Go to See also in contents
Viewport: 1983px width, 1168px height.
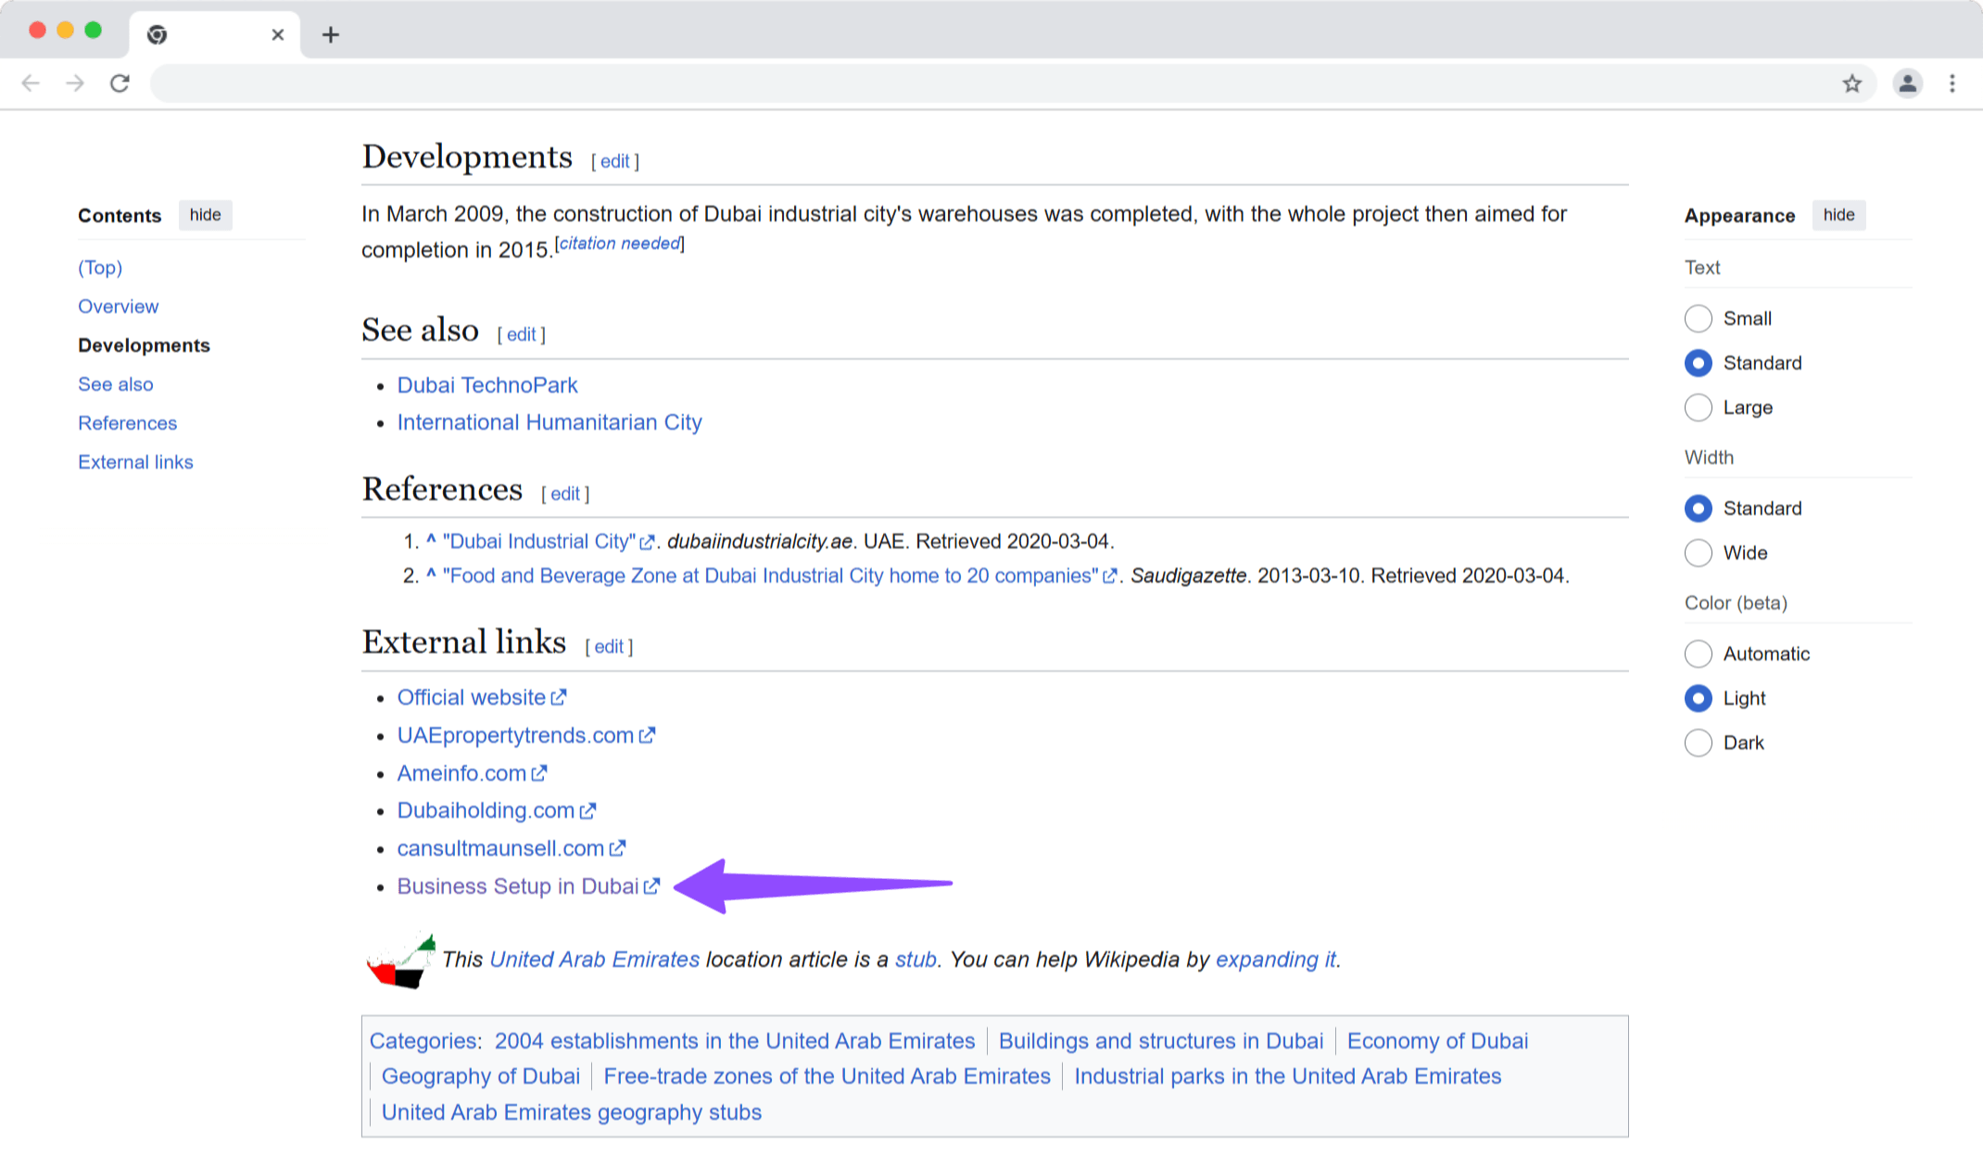pos(116,384)
